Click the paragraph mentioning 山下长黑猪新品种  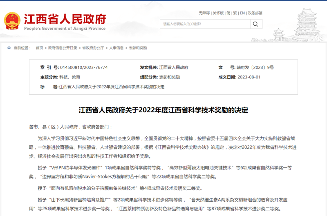[158, 204]
